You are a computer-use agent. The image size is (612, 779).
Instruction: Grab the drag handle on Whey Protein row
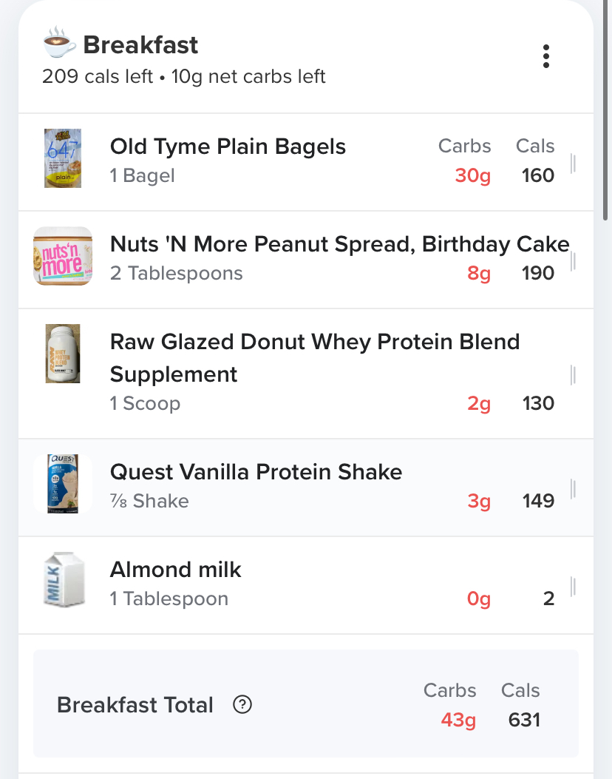[573, 375]
